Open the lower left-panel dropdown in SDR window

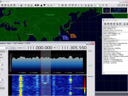point(2,79)
